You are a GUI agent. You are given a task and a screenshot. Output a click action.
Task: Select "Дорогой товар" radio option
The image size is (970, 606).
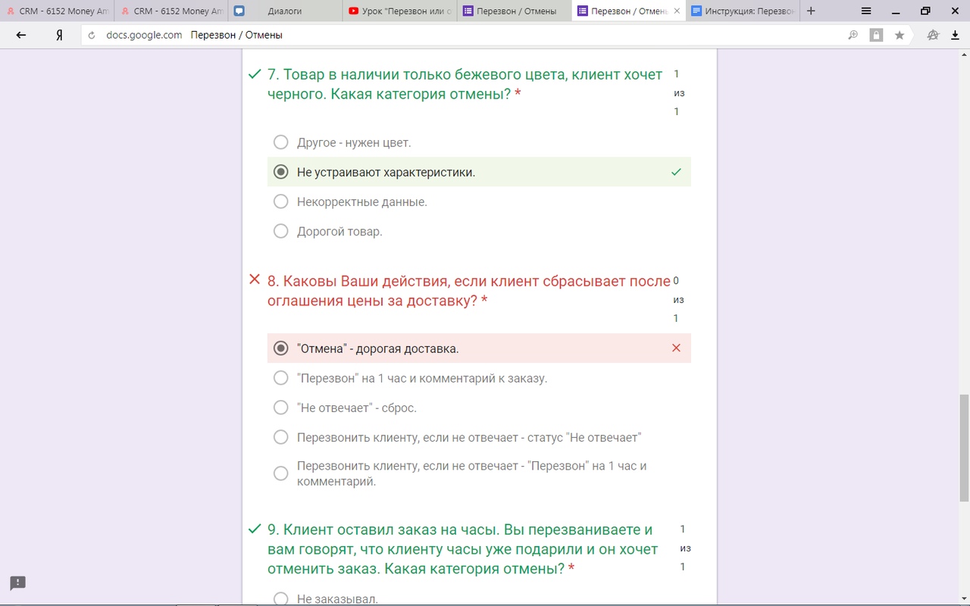[x=281, y=231]
